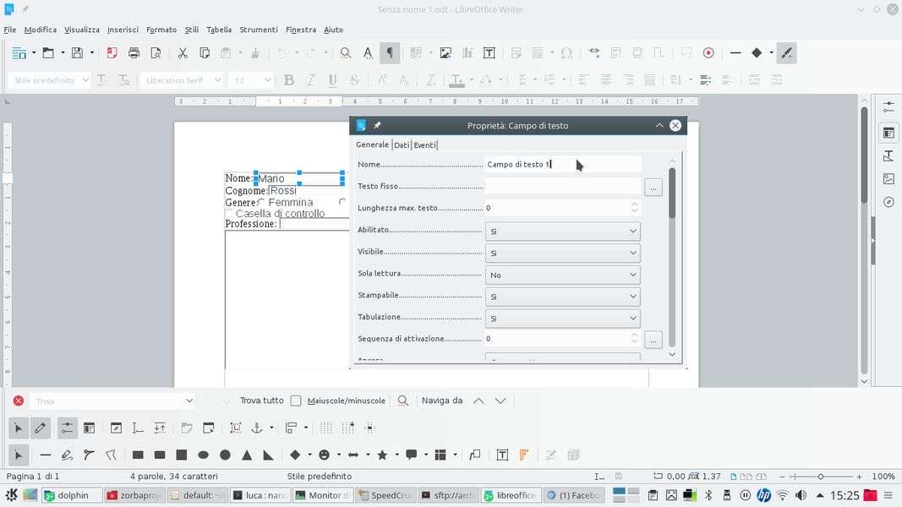
Task: Click the Print icon in the toolbar
Action: pyautogui.click(x=134, y=53)
